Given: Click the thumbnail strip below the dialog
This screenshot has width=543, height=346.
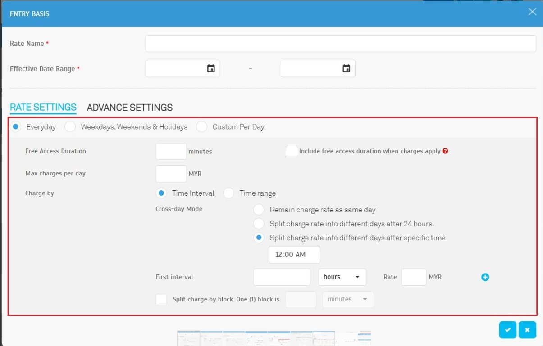Looking at the screenshot, I should (274, 338).
